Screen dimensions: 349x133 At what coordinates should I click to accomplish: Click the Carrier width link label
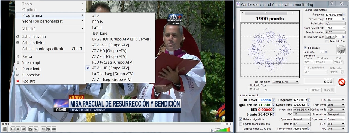284,129
